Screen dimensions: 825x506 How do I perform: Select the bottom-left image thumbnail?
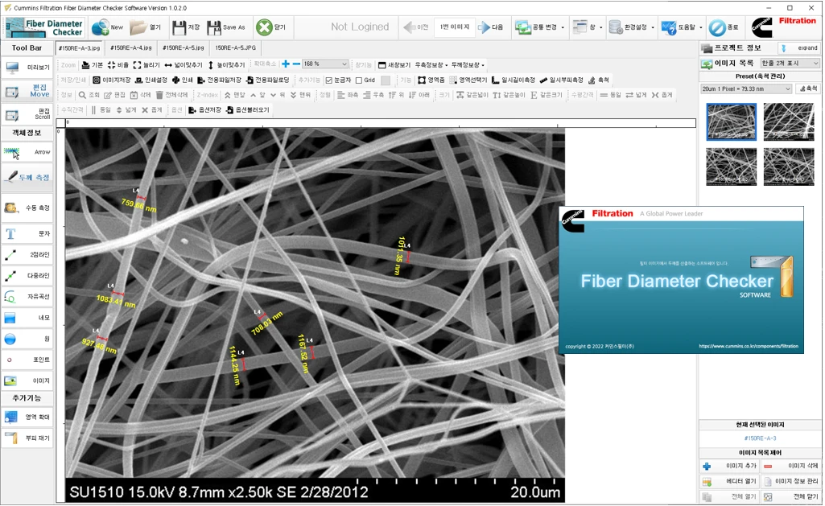click(x=732, y=167)
